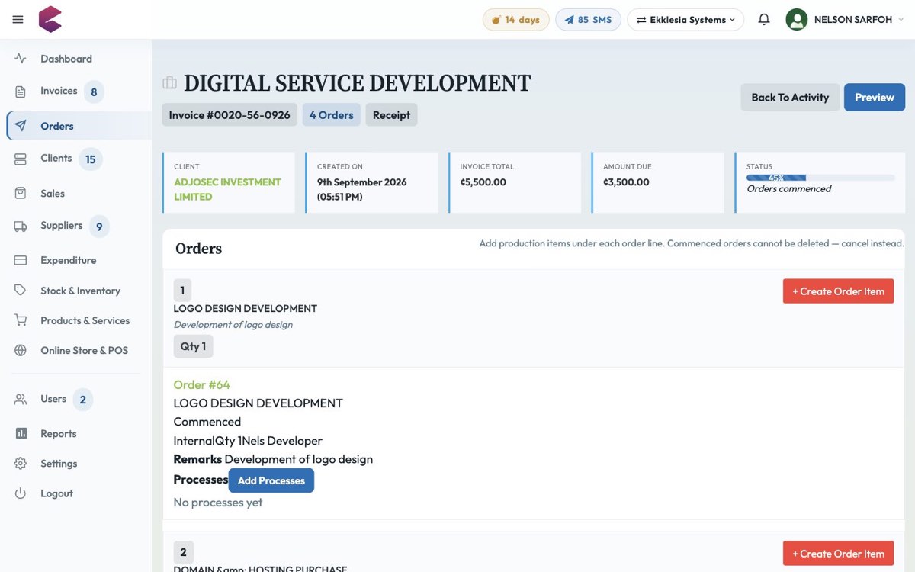Click the Stock & Inventory tag icon
Image resolution: width=915 pixels, height=572 pixels.
click(21, 291)
